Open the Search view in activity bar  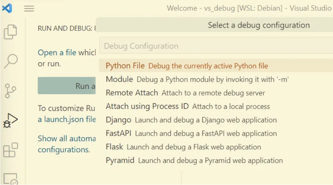(11, 61)
